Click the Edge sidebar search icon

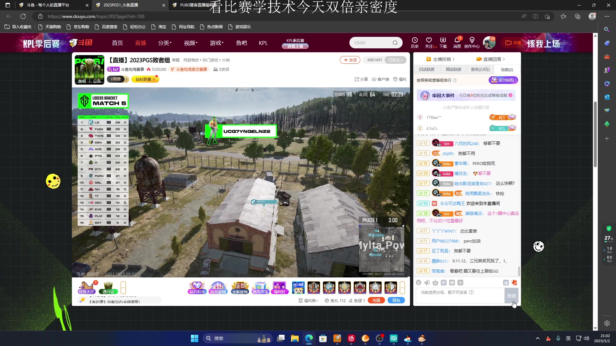pos(607,29)
